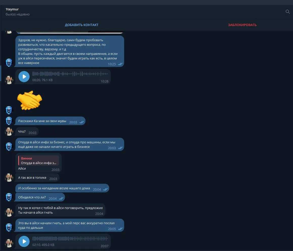The image size is (293, 251).
Task: Click skull avatar next to 'Обиделся что ли?'
Action: (9, 197)
